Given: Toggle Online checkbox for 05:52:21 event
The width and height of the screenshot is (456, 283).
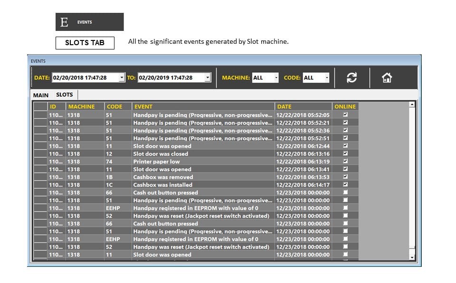Looking at the screenshot, I should click(345, 123).
